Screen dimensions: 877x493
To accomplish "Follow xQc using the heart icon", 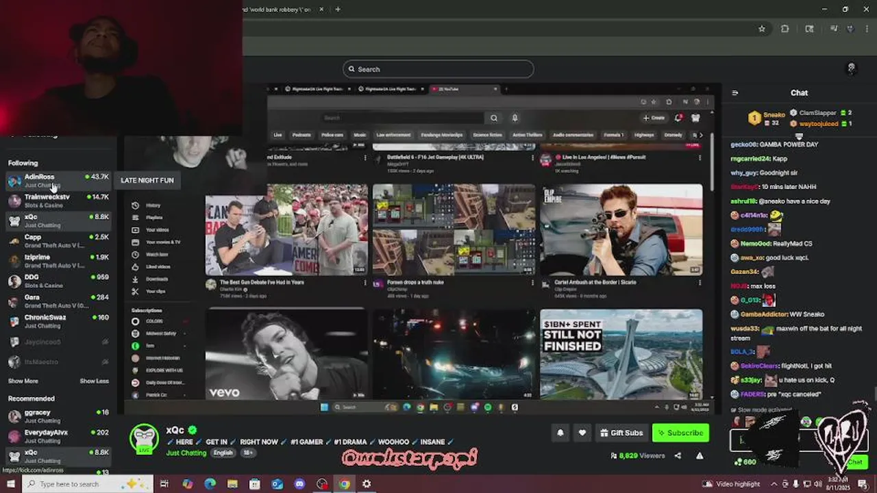I will 582,433.
